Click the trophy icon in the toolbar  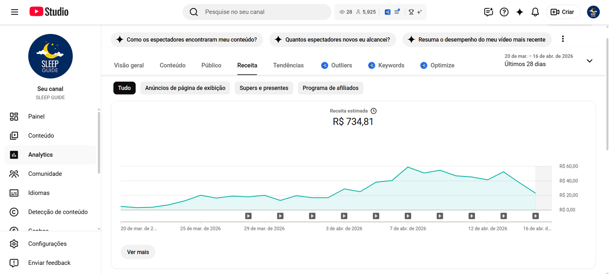pyautogui.click(x=411, y=12)
